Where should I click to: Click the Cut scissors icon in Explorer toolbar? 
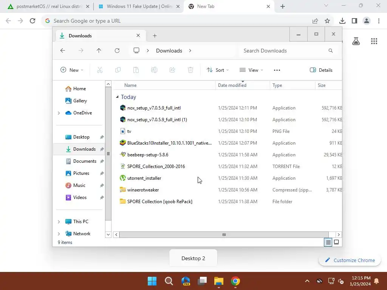[99, 70]
